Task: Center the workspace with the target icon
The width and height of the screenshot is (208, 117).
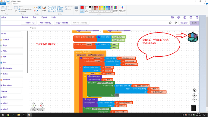Action: click(194, 90)
